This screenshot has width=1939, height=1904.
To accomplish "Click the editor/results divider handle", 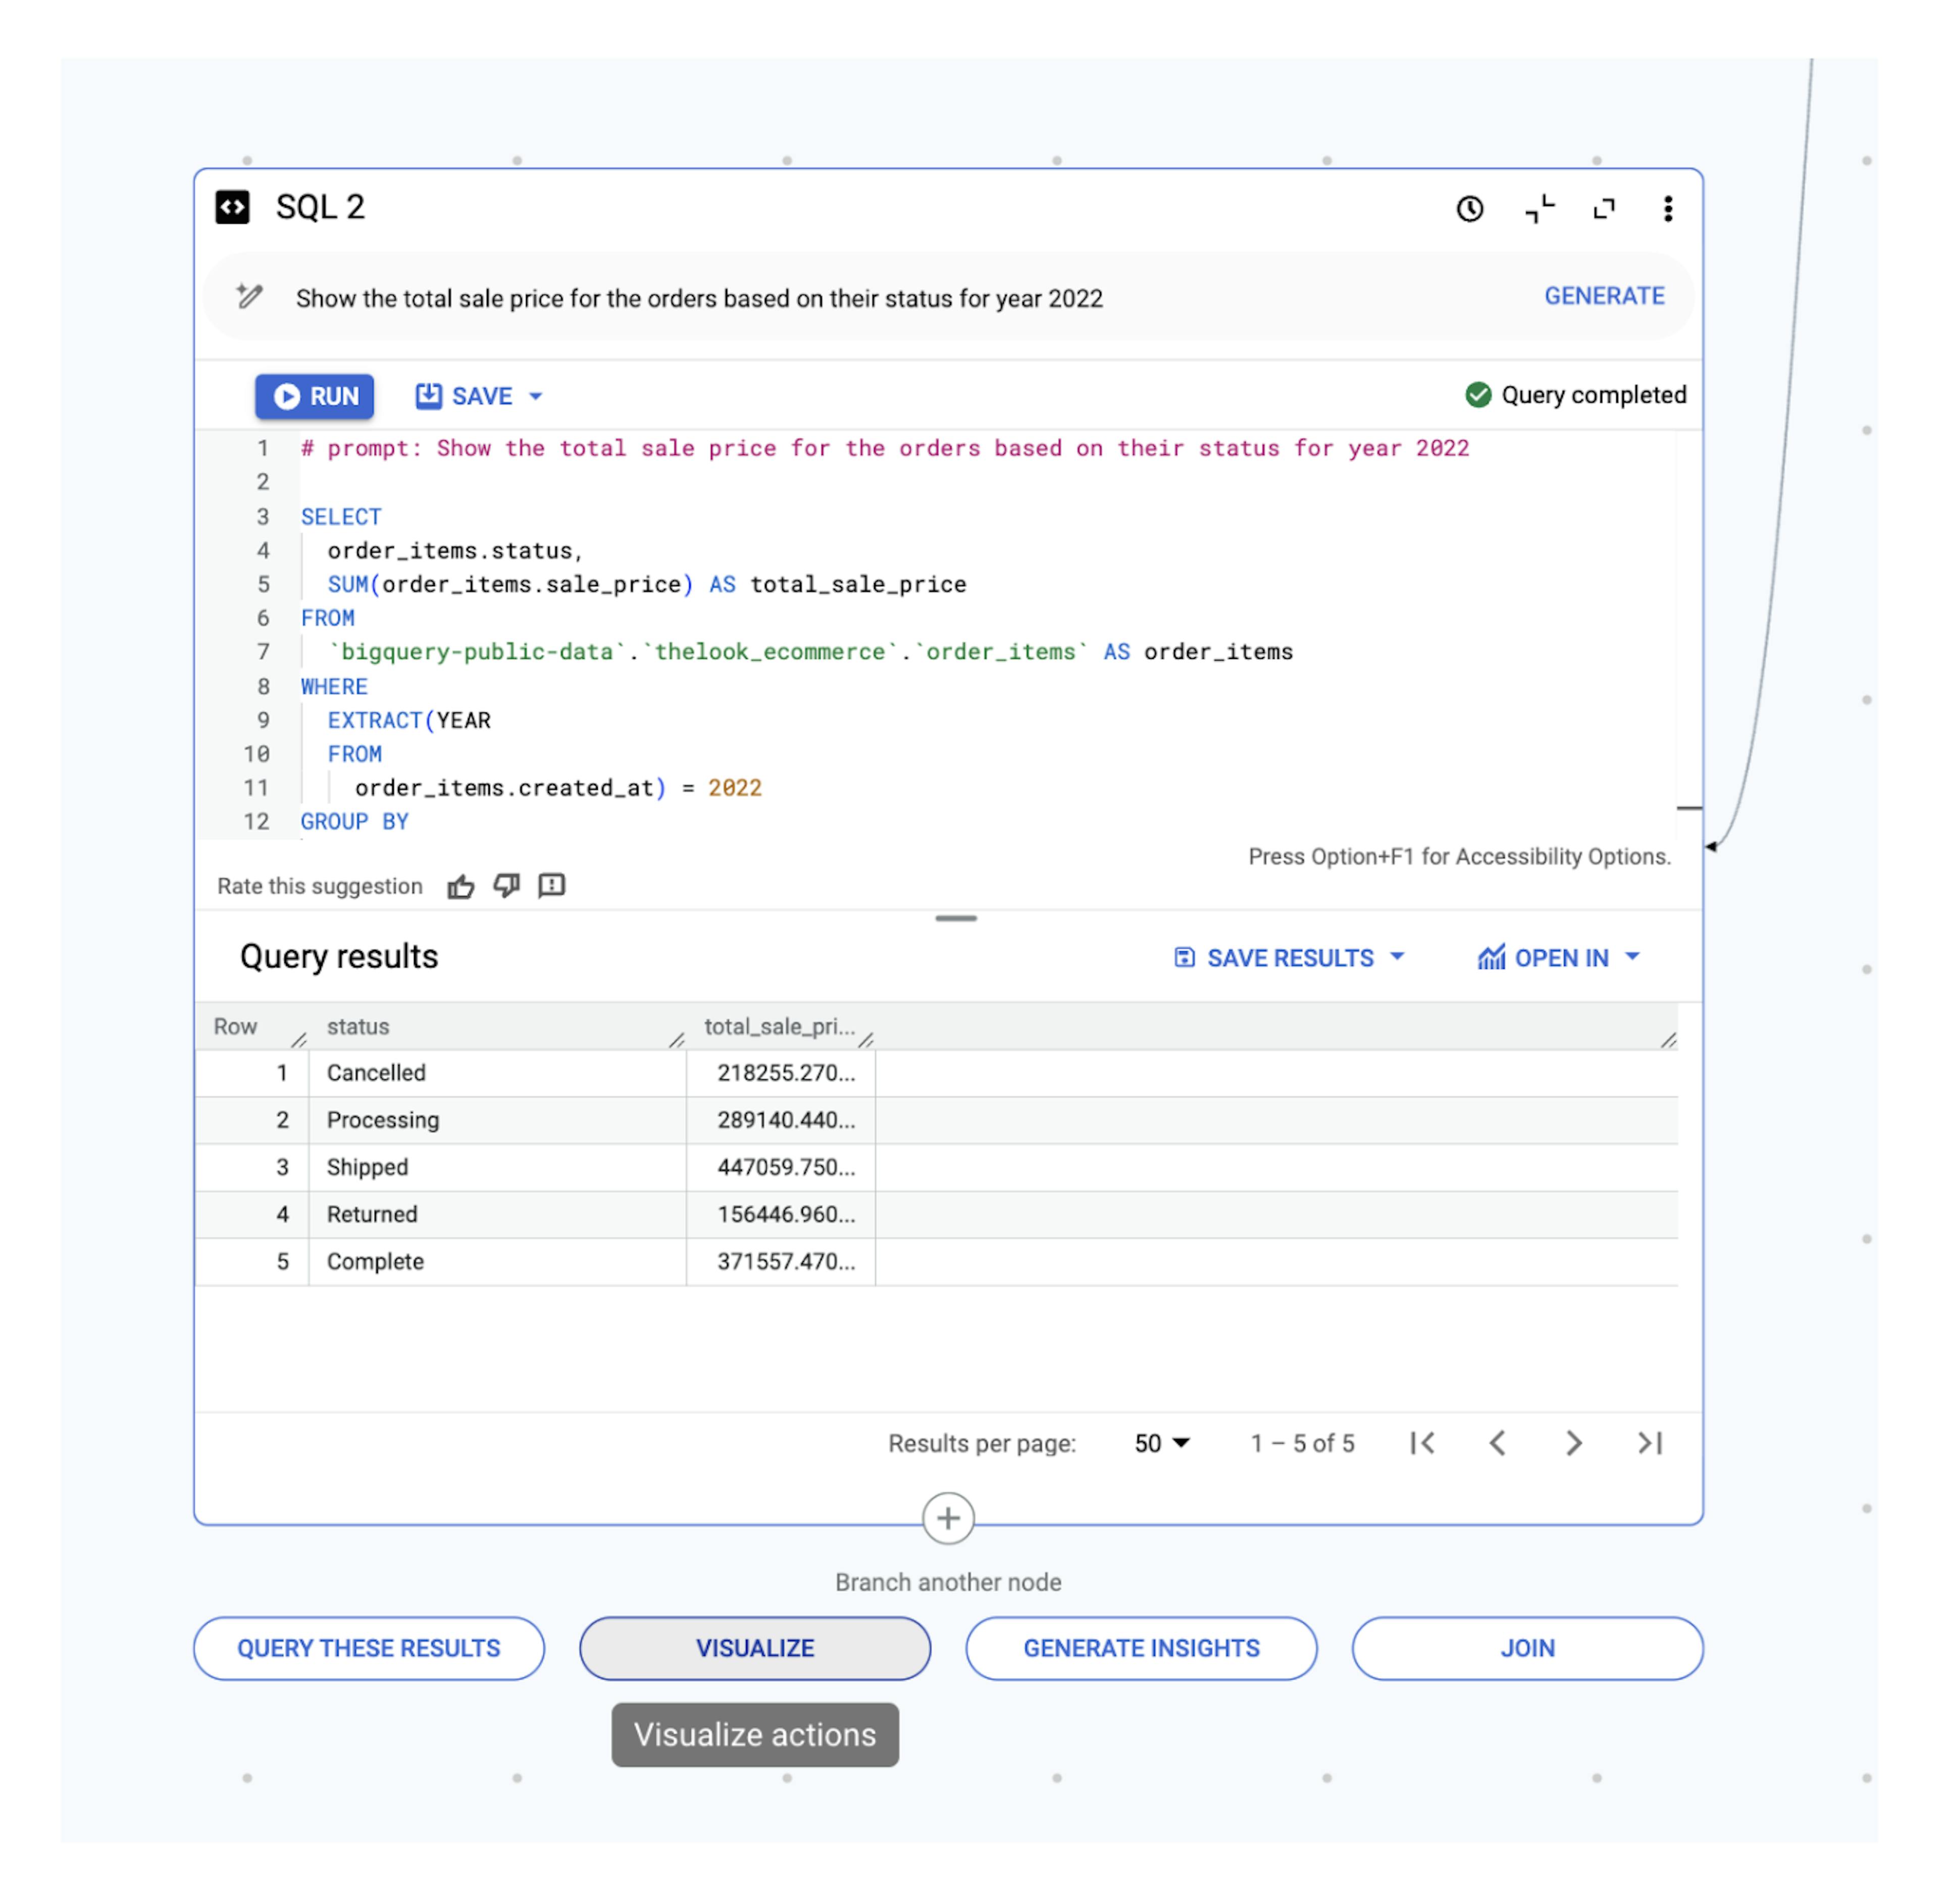I will [x=956, y=918].
